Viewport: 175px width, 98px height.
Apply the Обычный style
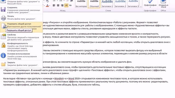pyautogui.click(x=94, y=4)
